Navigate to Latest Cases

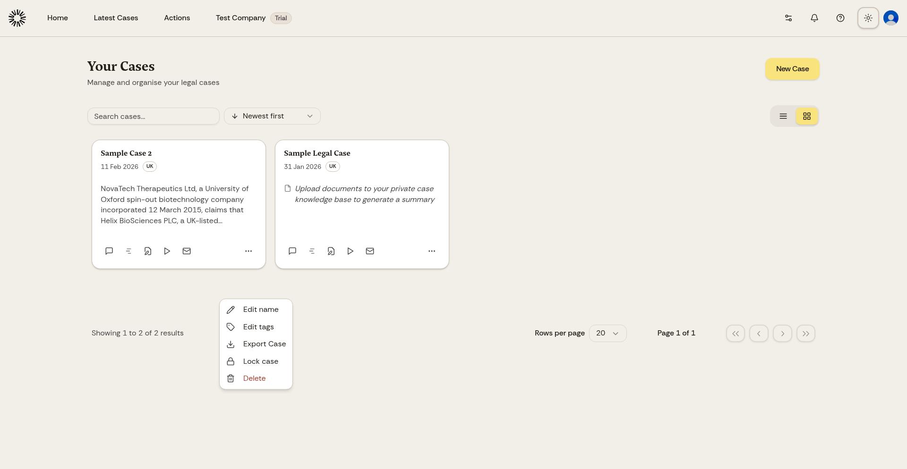tap(116, 18)
